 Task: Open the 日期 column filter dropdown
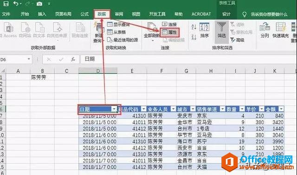[114, 109]
